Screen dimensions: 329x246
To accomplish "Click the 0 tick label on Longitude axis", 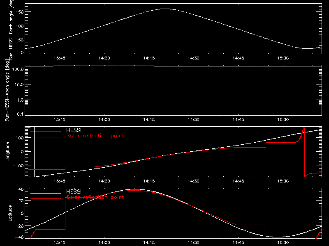I will (x=22, y=152).
